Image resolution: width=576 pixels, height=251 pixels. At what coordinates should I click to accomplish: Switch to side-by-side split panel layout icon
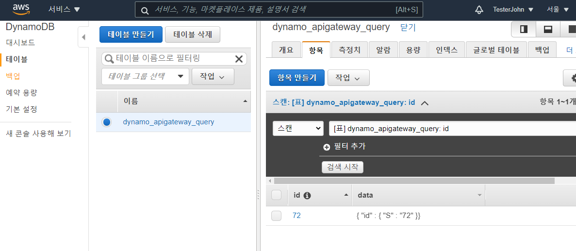524,29
